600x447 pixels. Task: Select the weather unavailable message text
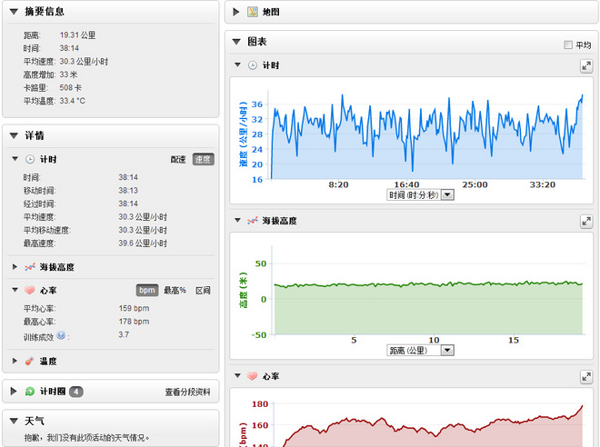(x=87, y=438)
